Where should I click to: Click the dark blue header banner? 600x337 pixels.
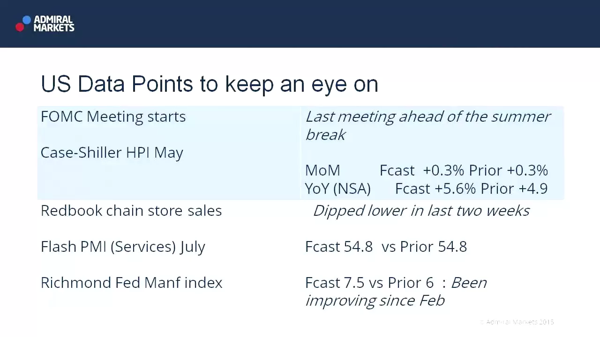[300, 23]
